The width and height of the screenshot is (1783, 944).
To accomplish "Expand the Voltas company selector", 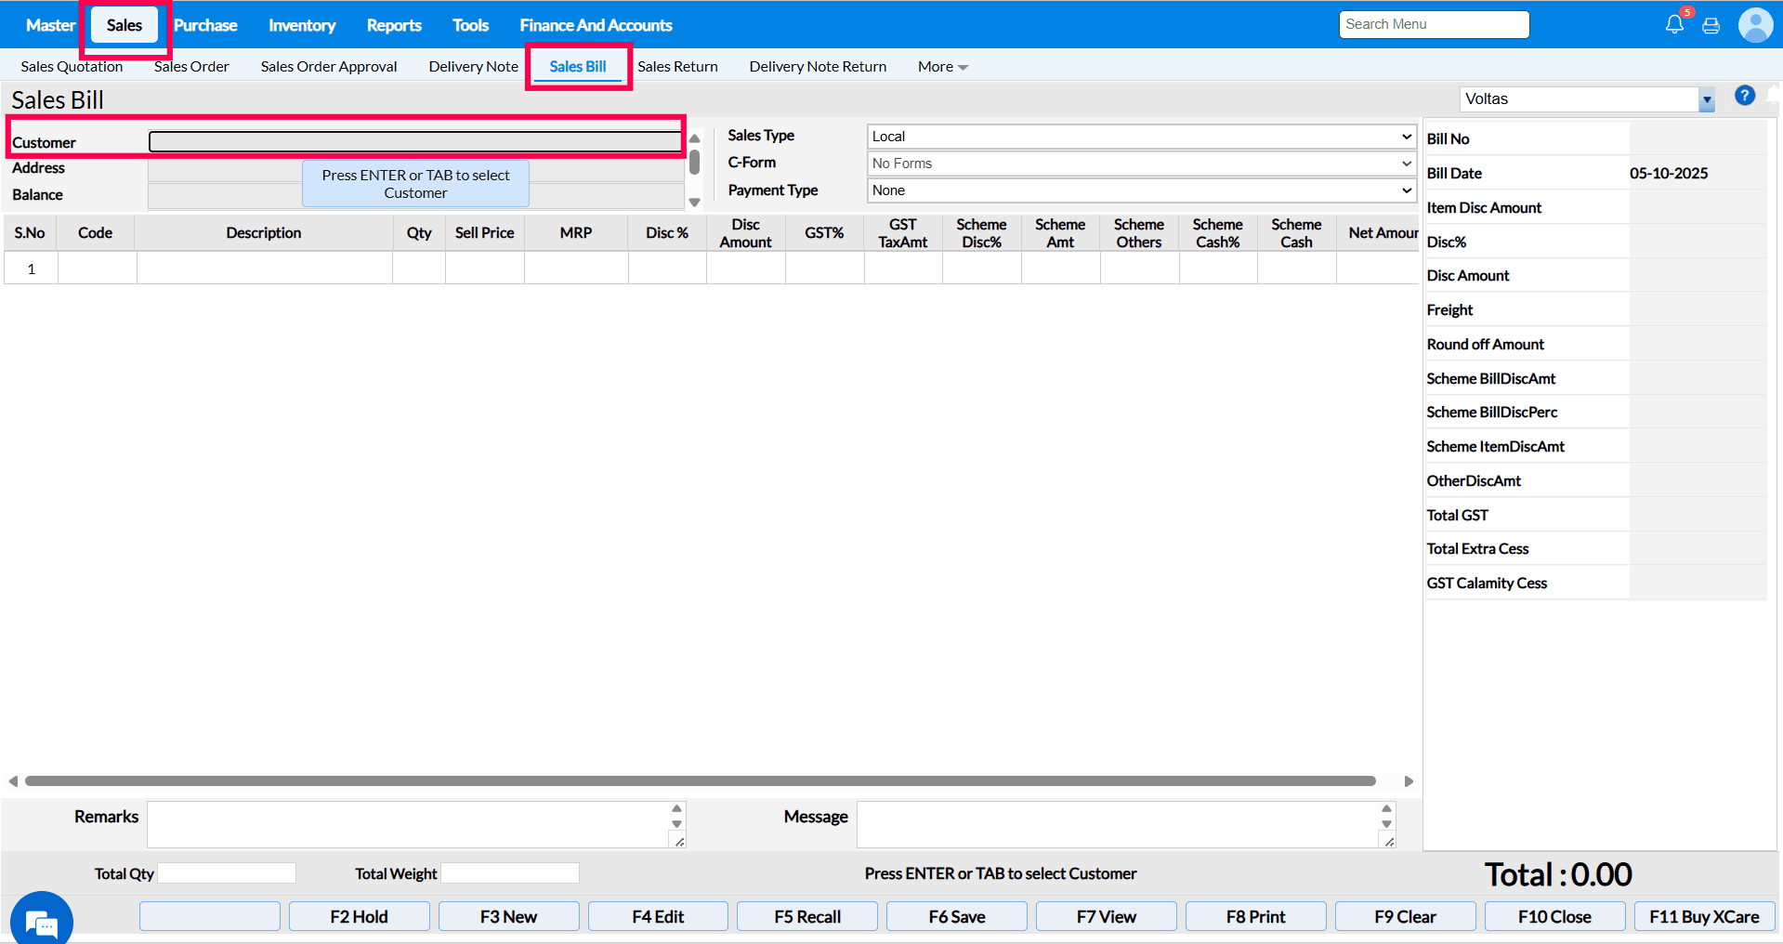I will (x=1706, y=99).
